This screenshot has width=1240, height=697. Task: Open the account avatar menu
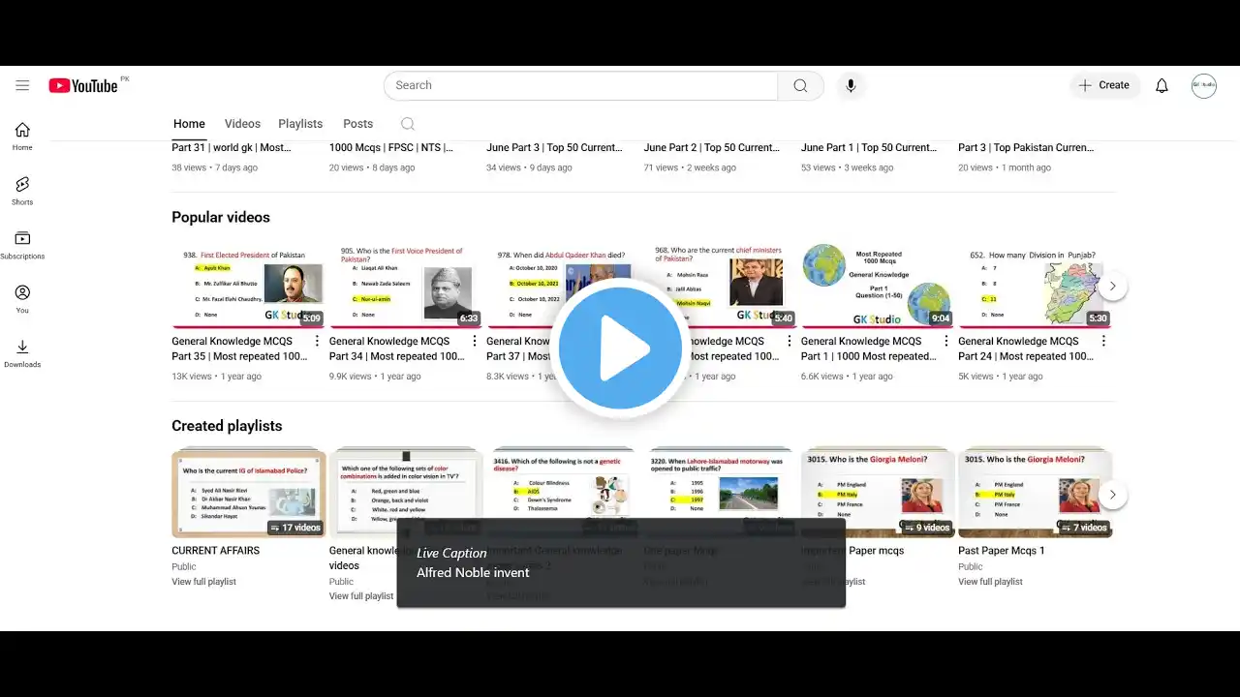[1203, 85]
